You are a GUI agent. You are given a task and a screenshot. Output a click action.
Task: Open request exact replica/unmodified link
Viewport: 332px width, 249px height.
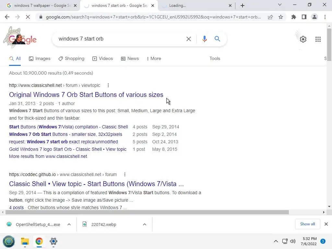point(64,142)
